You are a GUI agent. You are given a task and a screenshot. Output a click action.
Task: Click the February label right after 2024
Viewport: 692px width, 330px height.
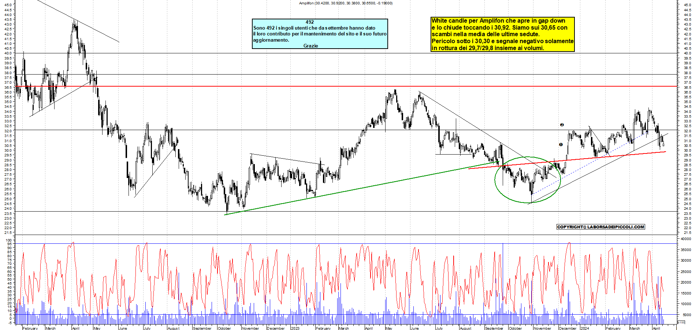pyautogui.click(x=613, y=328)
